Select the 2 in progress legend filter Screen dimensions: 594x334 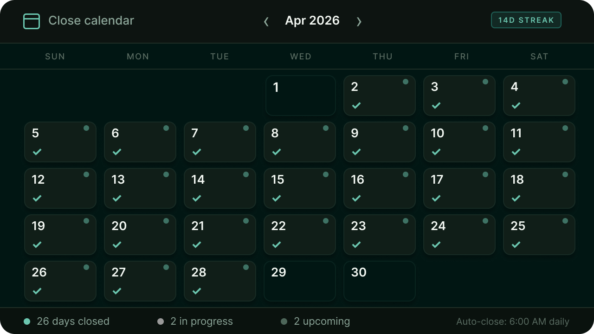point(195,321)
